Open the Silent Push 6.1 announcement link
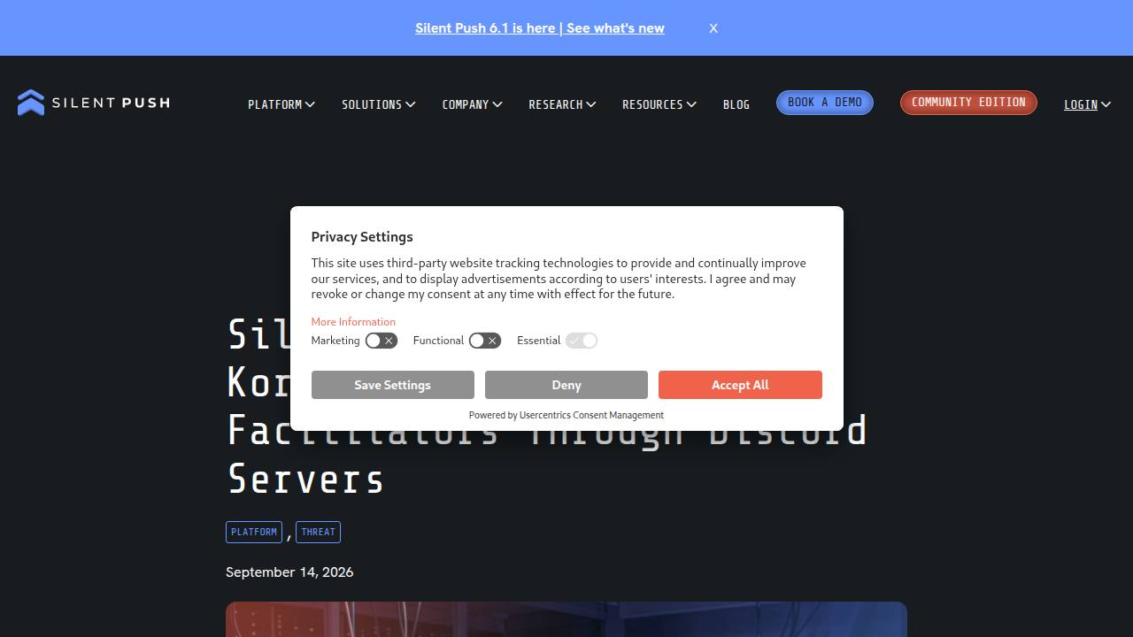Viewport: 1133px width, 637px height. (x=540, y=28)
